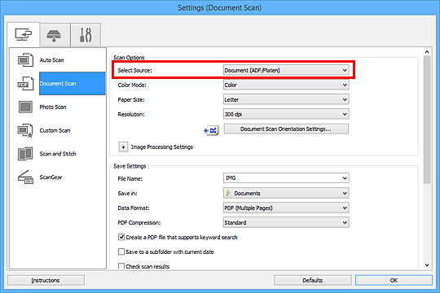This screenshot has height=293, width=440.
Task: Open the Save in dropdown
Action: pos(286,193)
